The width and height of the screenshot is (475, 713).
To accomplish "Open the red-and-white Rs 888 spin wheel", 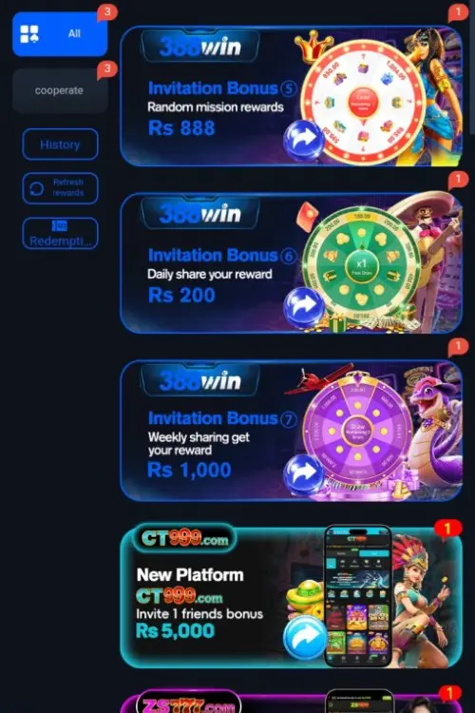I will click(363, 102).
